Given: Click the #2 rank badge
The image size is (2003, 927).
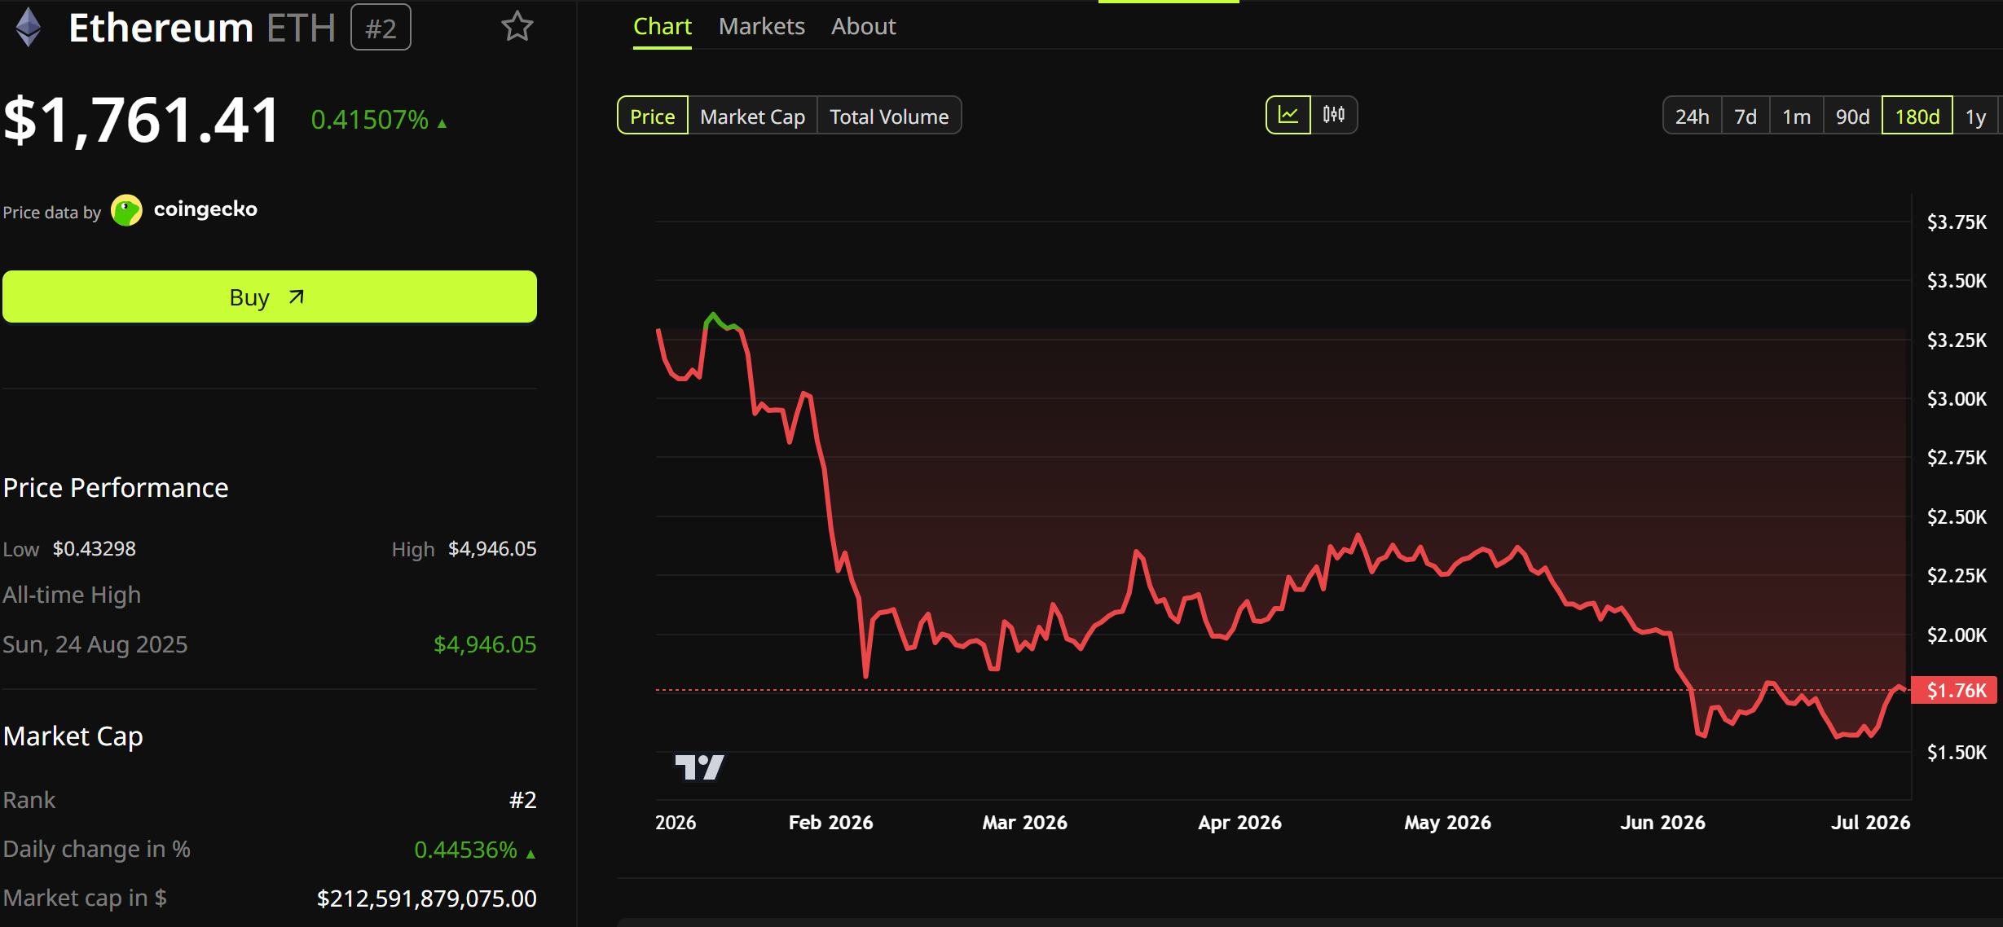Looking at the screenshot, I should coord(381,28).
